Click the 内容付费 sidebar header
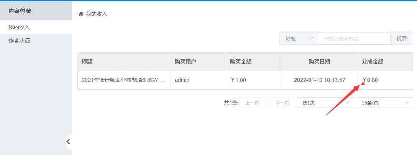This screenshot has width=417, height=155. point(36,11)
